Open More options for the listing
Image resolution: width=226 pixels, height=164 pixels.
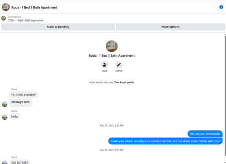[170, 27]
